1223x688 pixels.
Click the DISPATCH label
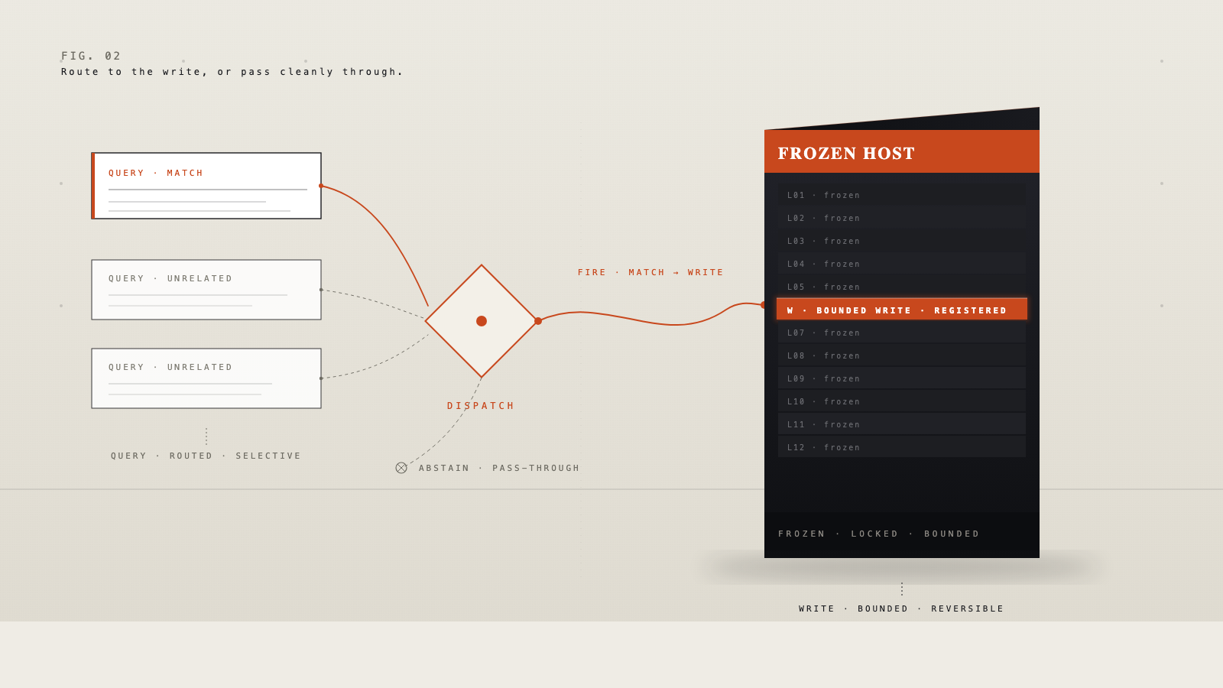[x=481, y=406]
